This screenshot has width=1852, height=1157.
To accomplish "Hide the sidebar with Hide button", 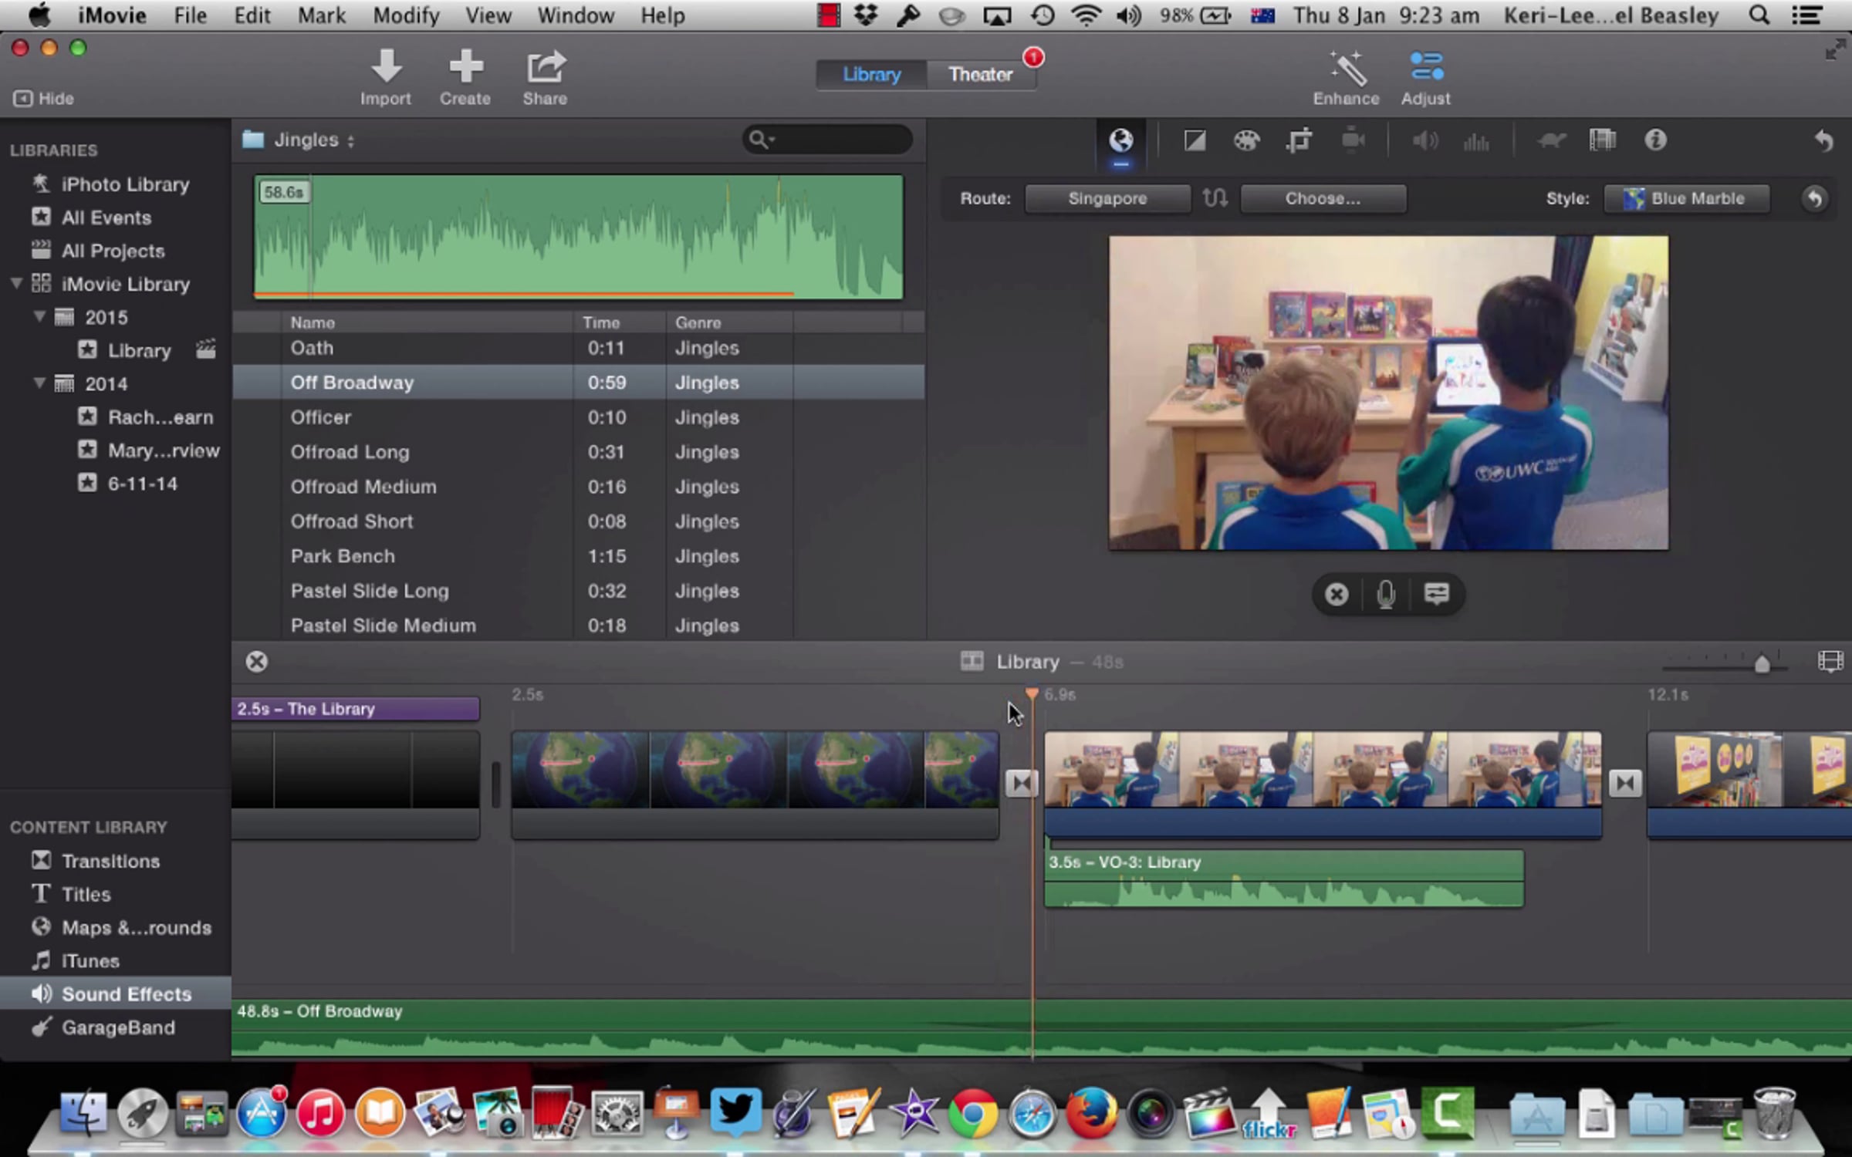I will [x=43, y=99].
